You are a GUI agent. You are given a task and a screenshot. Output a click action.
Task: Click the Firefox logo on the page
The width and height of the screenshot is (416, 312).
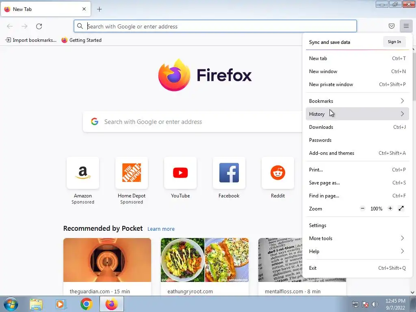(205, 75)
